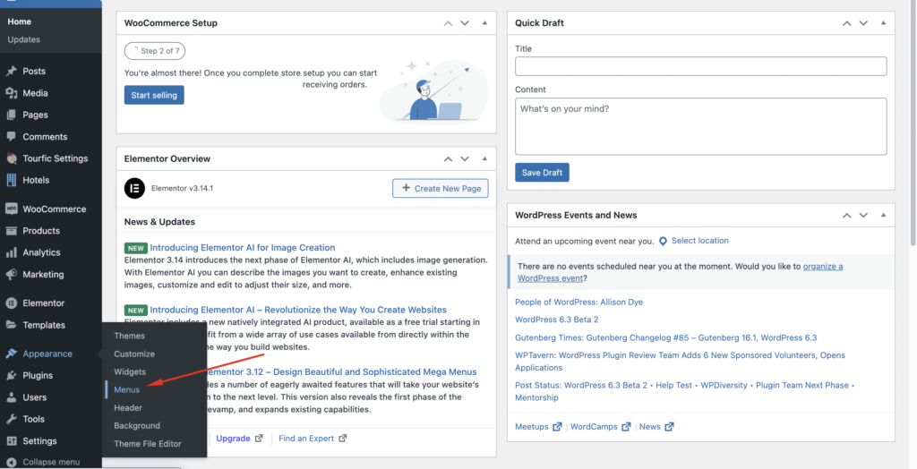This screenshot has width=917, height=469.
Task: Click external link icon next to Meetups
Action: click(557, 427)
